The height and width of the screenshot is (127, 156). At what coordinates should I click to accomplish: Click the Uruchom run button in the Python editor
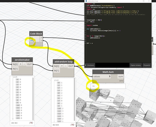click(x=90, y=65)
